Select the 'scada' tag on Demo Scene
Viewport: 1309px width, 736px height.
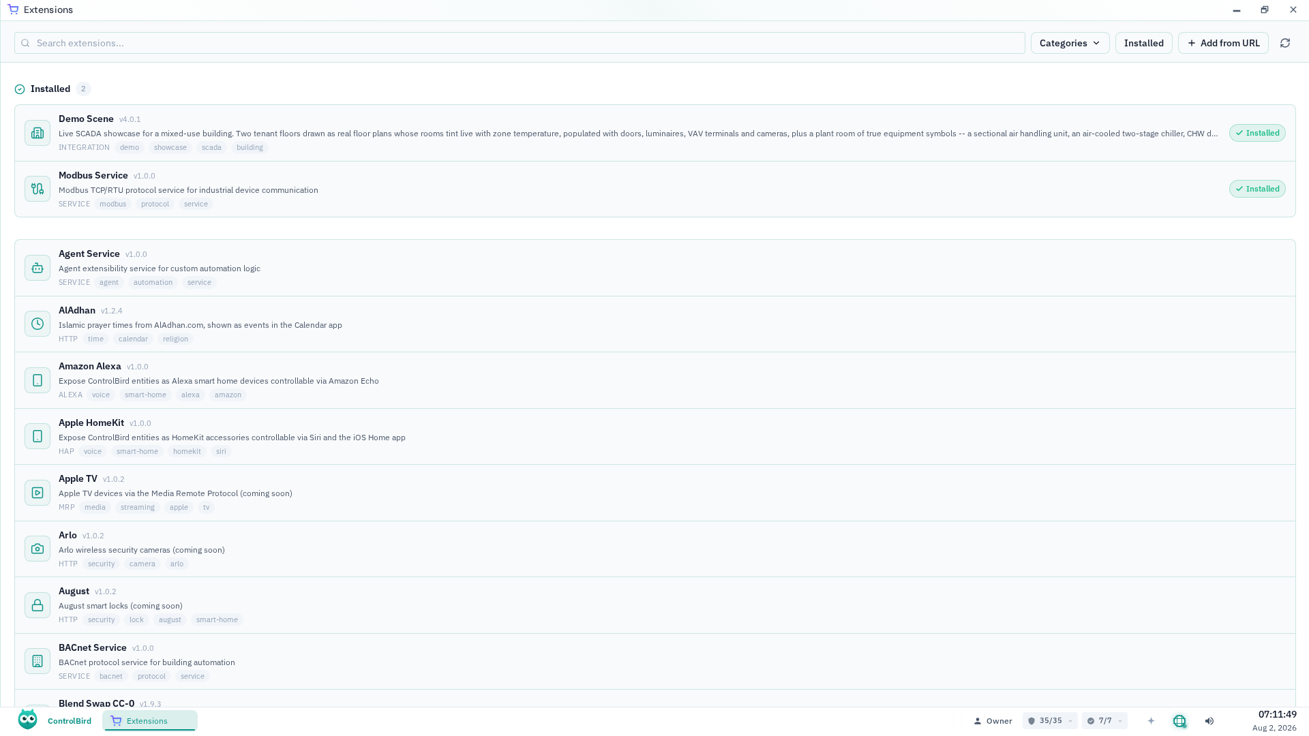[211, 147]
